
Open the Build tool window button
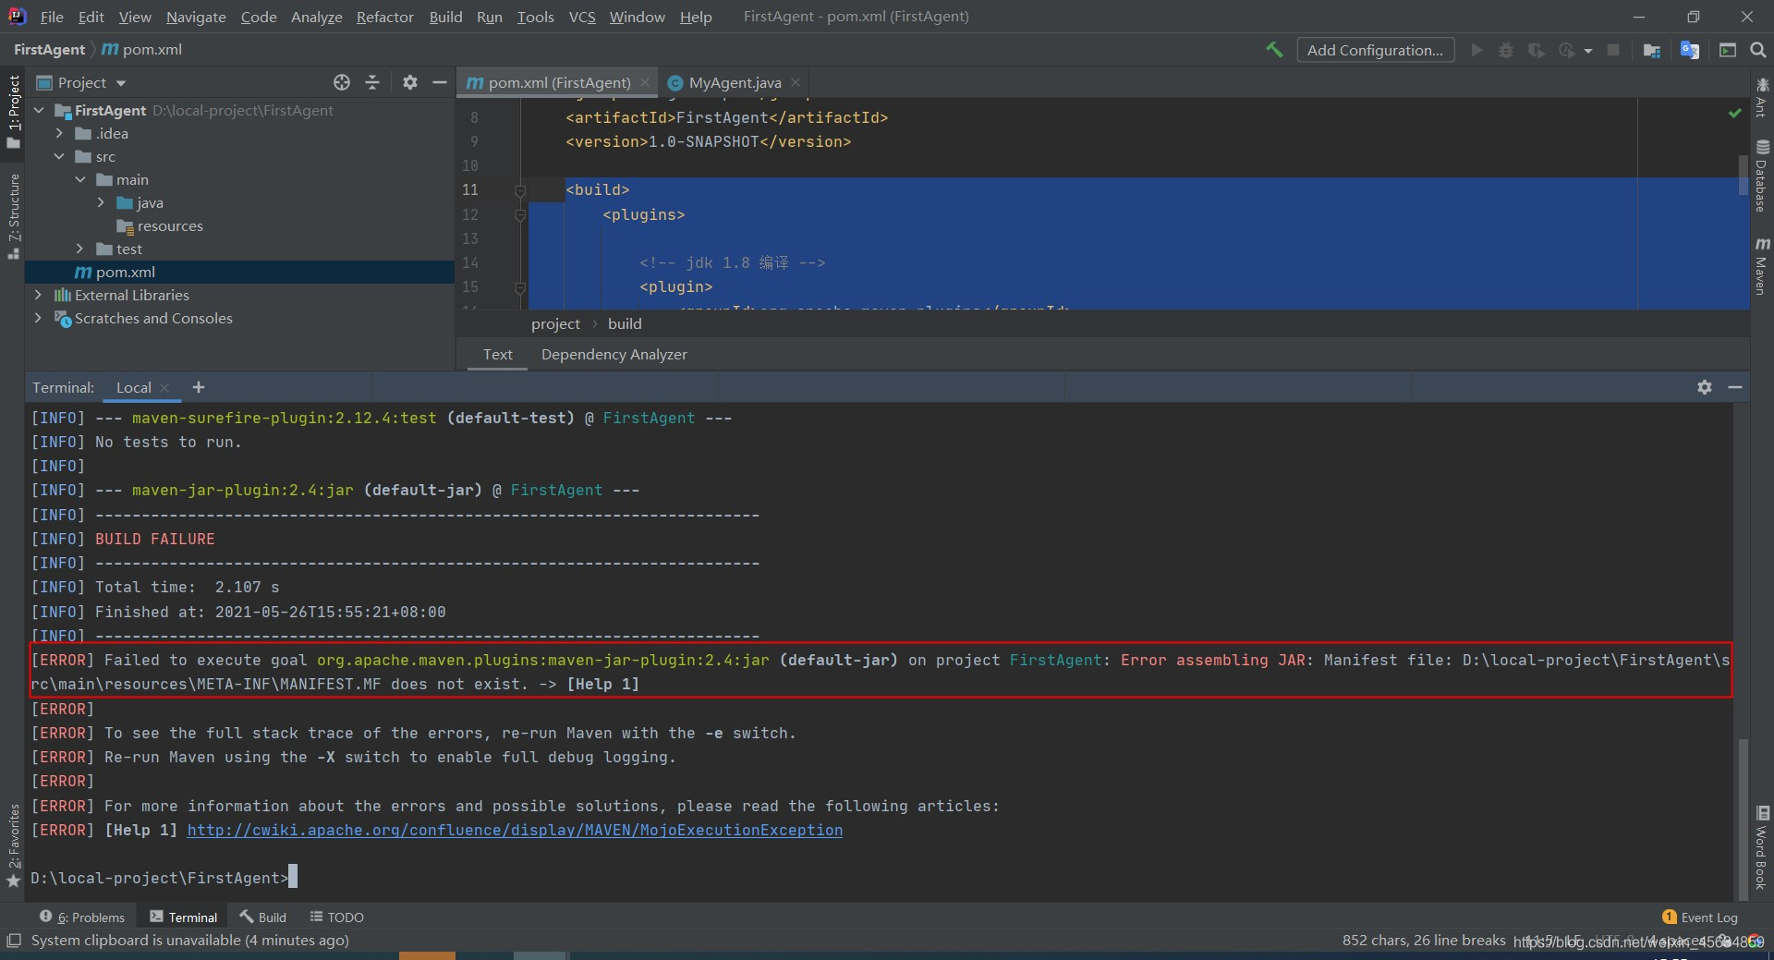click(x=263, y=917)
